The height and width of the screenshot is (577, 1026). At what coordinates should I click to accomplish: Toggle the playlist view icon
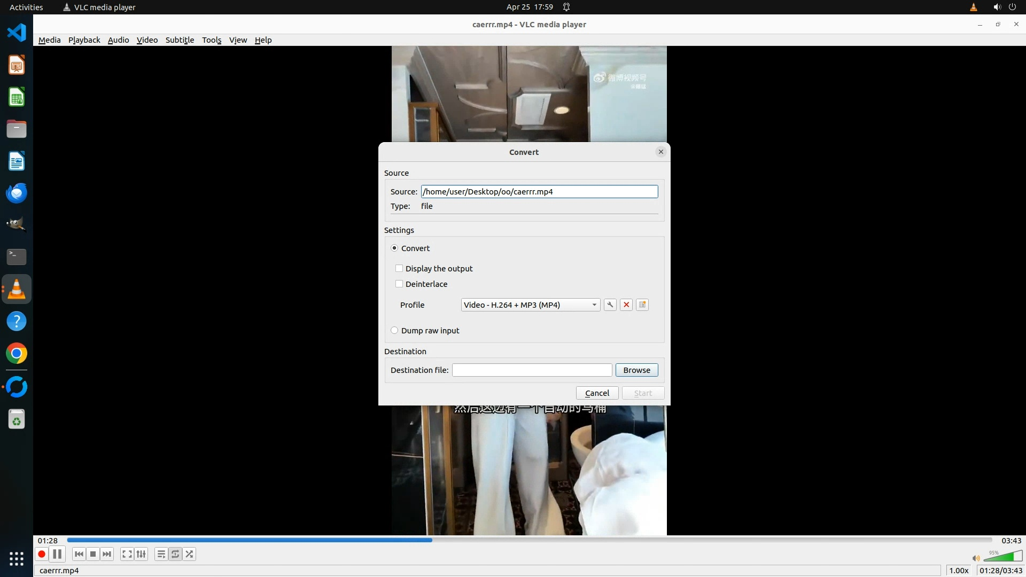(161, 554)
